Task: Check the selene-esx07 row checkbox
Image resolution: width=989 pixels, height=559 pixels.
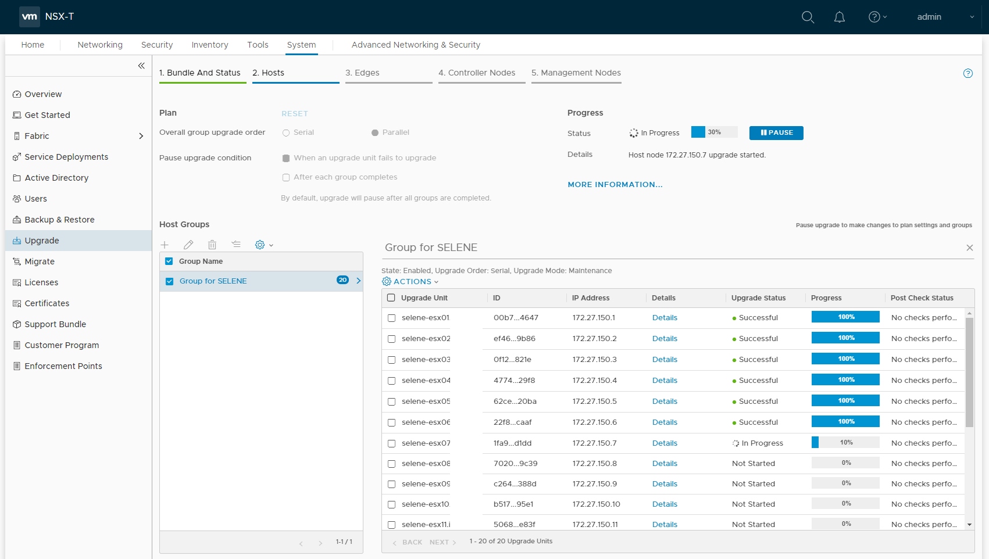Action: click(391, 443)
